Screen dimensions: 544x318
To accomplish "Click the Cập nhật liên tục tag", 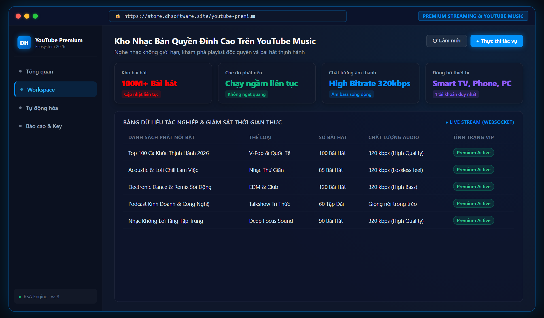I will (141, 94).
